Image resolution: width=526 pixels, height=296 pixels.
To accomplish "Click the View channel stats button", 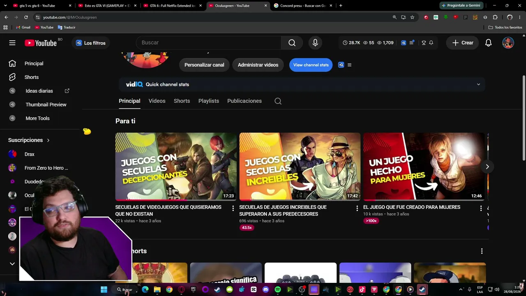I will [311, 65].
